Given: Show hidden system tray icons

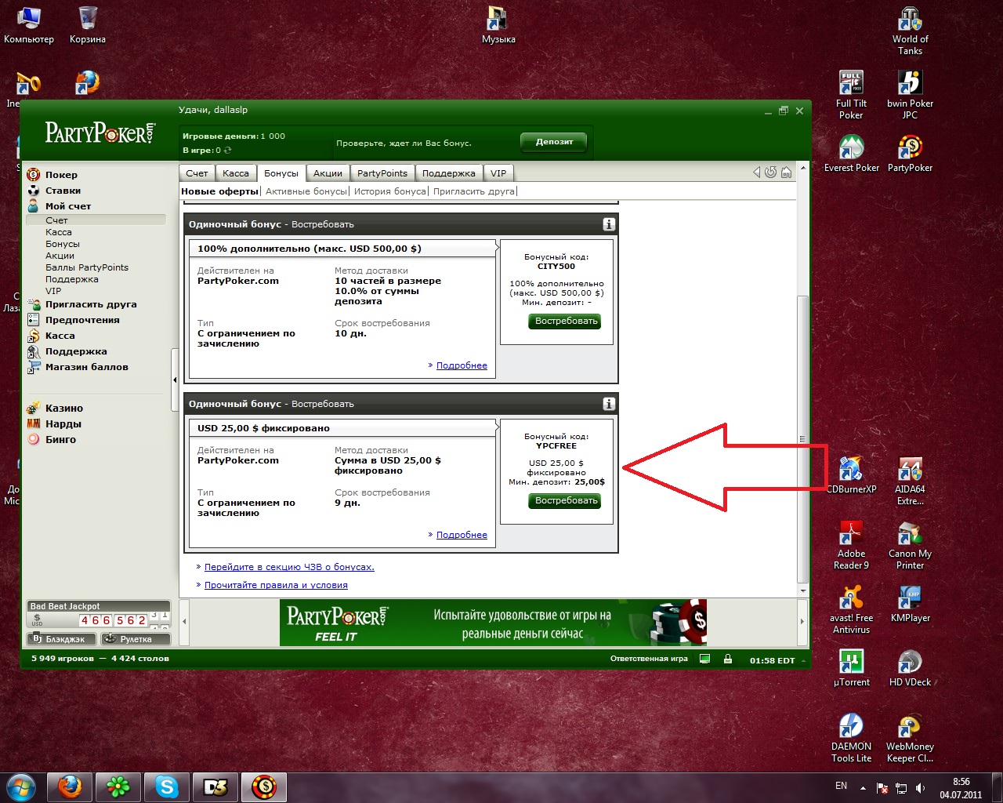Looking at the screenshot, I should [863, 787].
